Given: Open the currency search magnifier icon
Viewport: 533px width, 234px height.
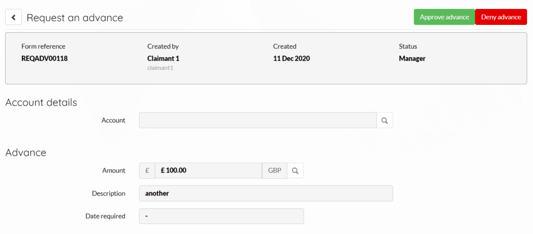Looking at the screenshot, I should (295, 171).
